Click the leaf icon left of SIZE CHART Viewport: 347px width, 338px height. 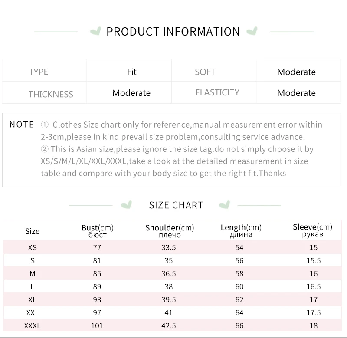(127, 205)
